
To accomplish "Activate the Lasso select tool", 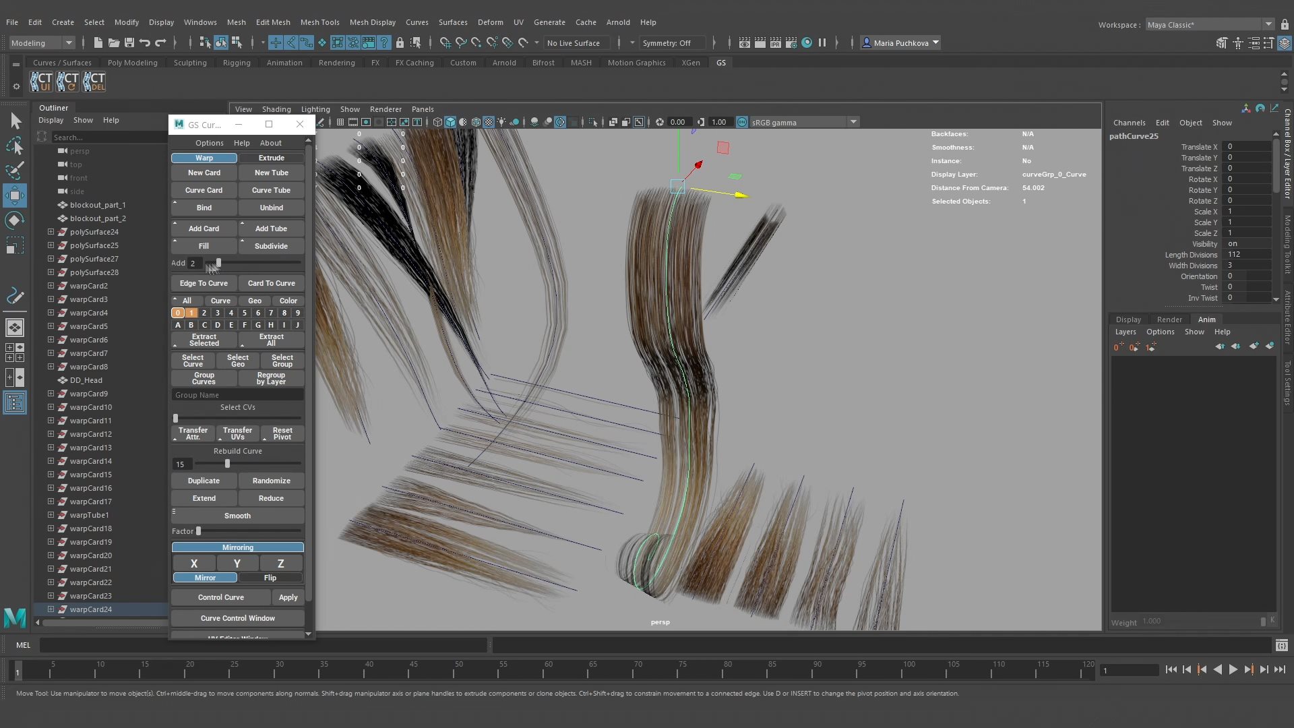I will (x=15, y=146).
